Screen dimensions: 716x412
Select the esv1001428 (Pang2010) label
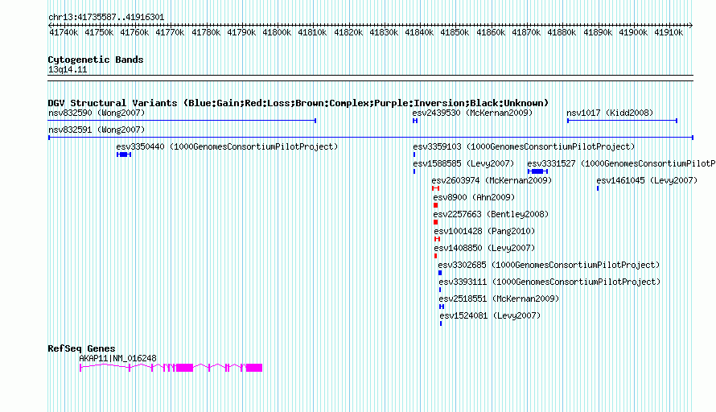(484, 231)
